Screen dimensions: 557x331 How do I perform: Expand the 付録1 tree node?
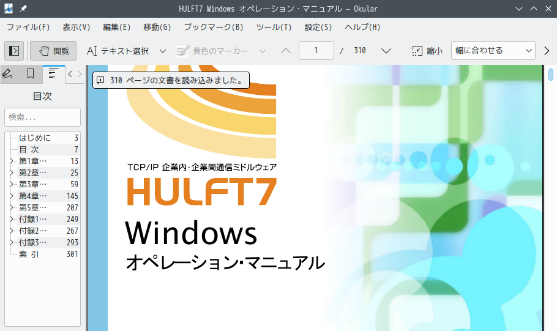[12, 219]
